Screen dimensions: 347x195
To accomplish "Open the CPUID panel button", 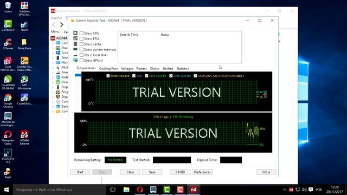I will tap(180, 172).
